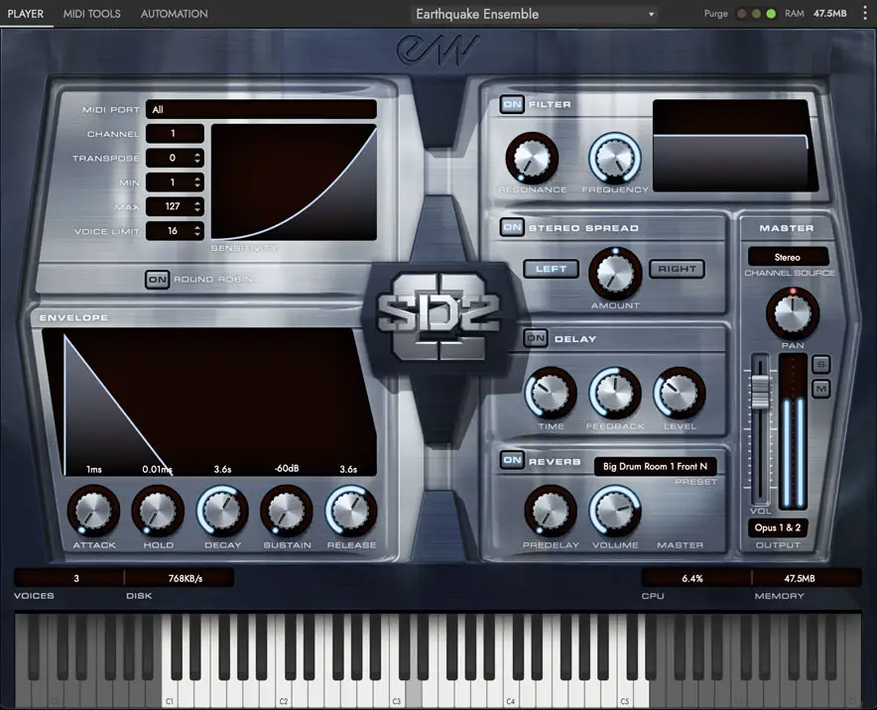This screenshot has height=710, width=877.
Task: Click the 0.01ms hold value
Action: (x=157, y=469)
